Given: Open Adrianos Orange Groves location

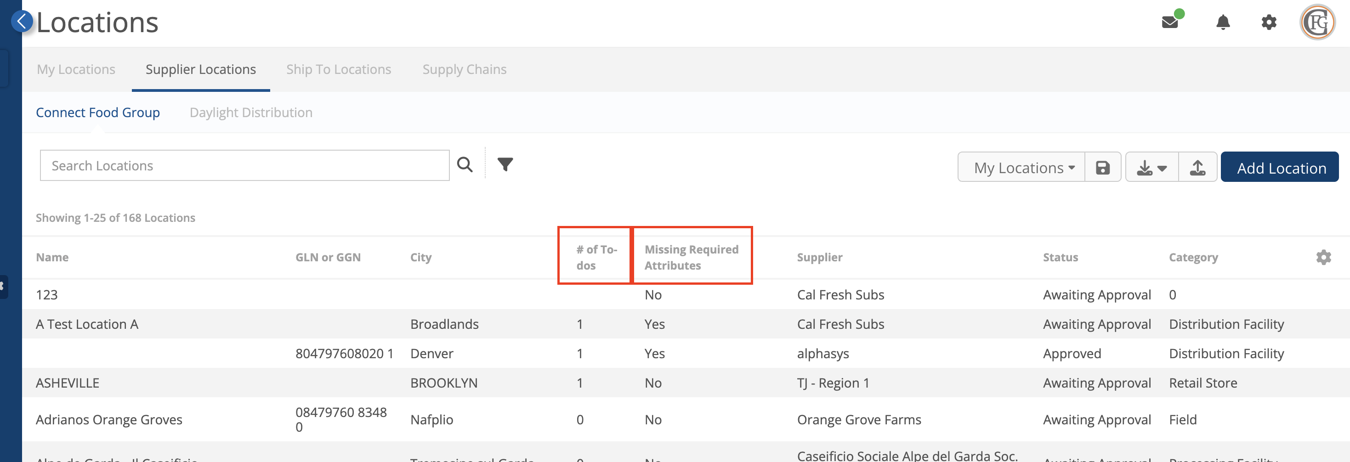Looking at the screenshot, I should (109, 420).
